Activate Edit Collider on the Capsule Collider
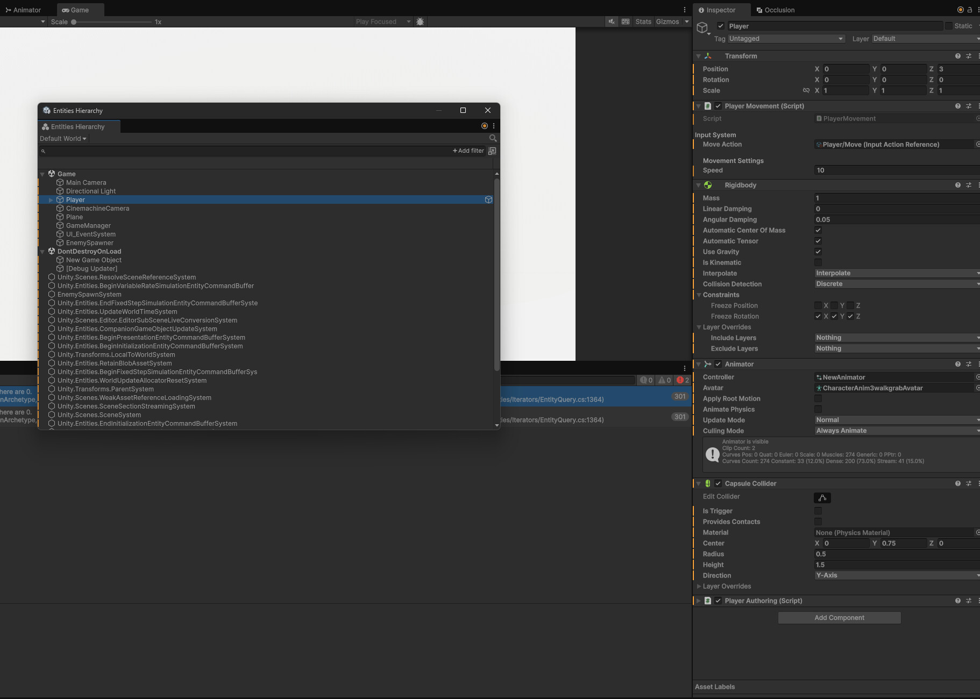This screenshot has width=980, height=699. 822,497
